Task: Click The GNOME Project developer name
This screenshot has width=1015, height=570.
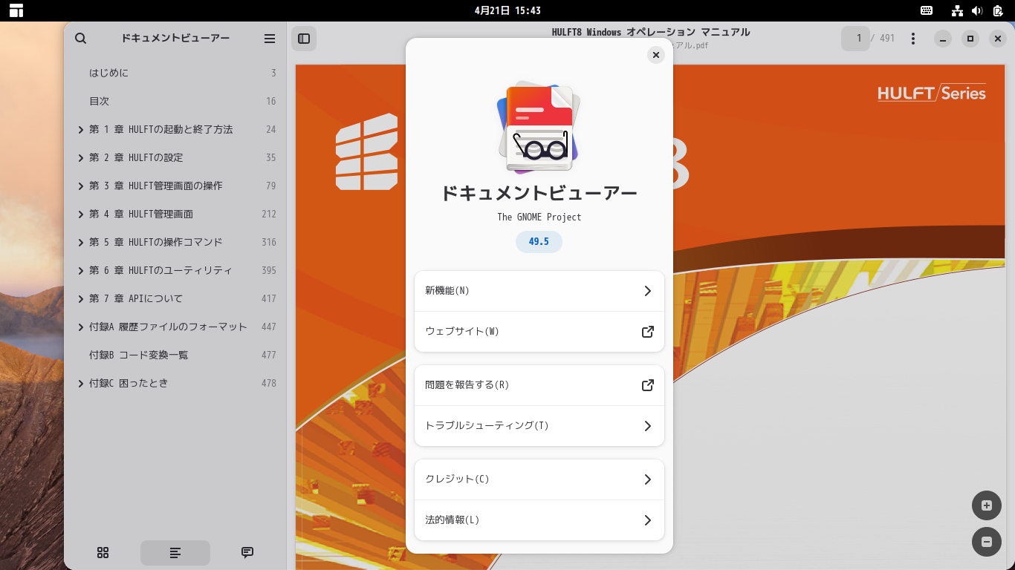Action: tap(539, 217)
